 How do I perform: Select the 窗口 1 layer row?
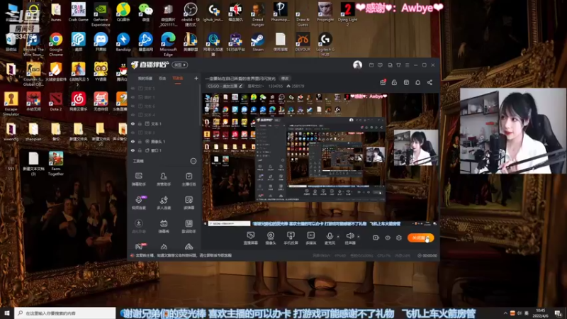(x=164, y=150)
